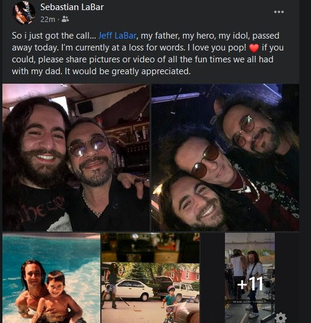Open the swimming pool father and child photo
This screenshot has width=311, height=323.
point(51,278)
